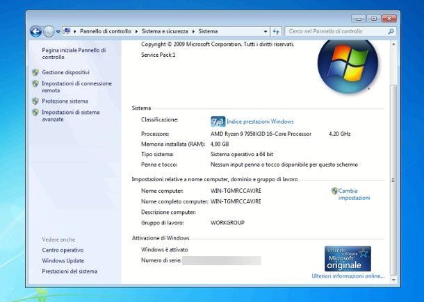Screen dimensions: 424x302
Task: Select processor text 'AMD Ryzen 9 7950X3D'
Action: pyautogui.click(x=238, y=134)
